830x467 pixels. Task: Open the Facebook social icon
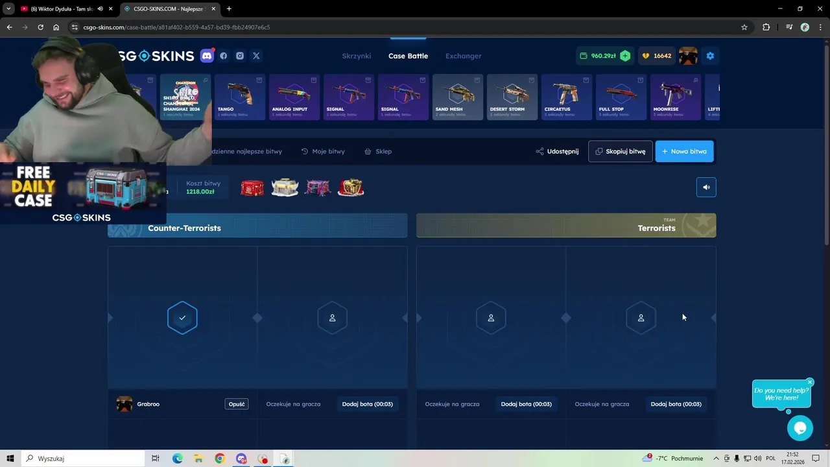point(224,56)
